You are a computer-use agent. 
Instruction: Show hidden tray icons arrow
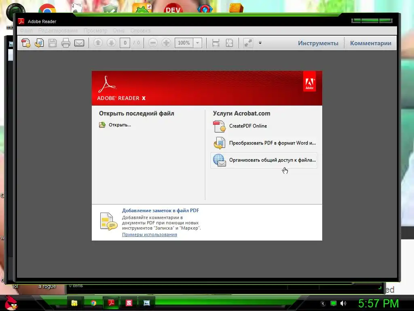coord(323,304)
